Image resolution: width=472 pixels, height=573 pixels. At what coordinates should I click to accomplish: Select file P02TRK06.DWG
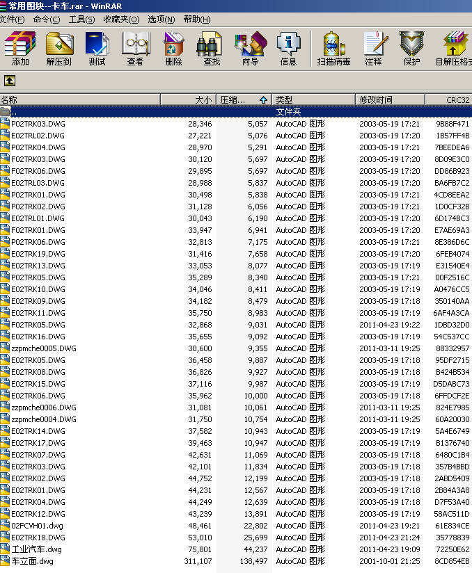pyautogui.click(x=38, y=242)
